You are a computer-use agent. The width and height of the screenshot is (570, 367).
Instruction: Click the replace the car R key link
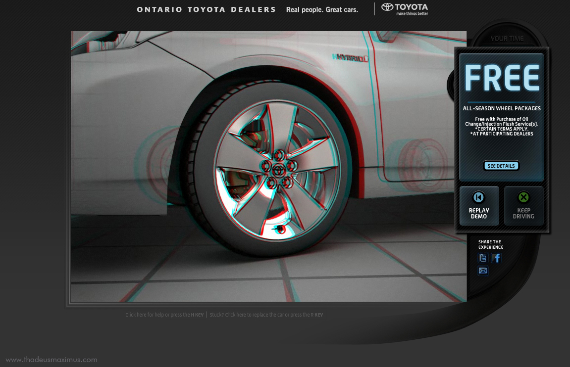click(266, 315)
